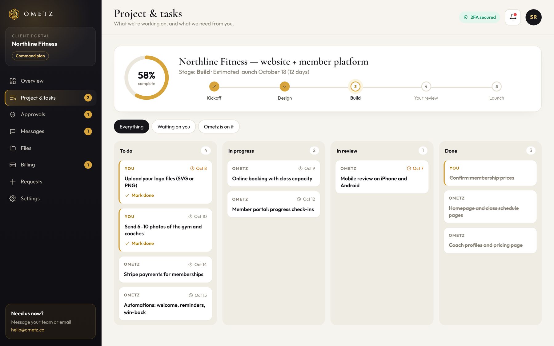554x346 pixels.
Task: Click the Messages chat bubble icon
Action: click(13, 131)
